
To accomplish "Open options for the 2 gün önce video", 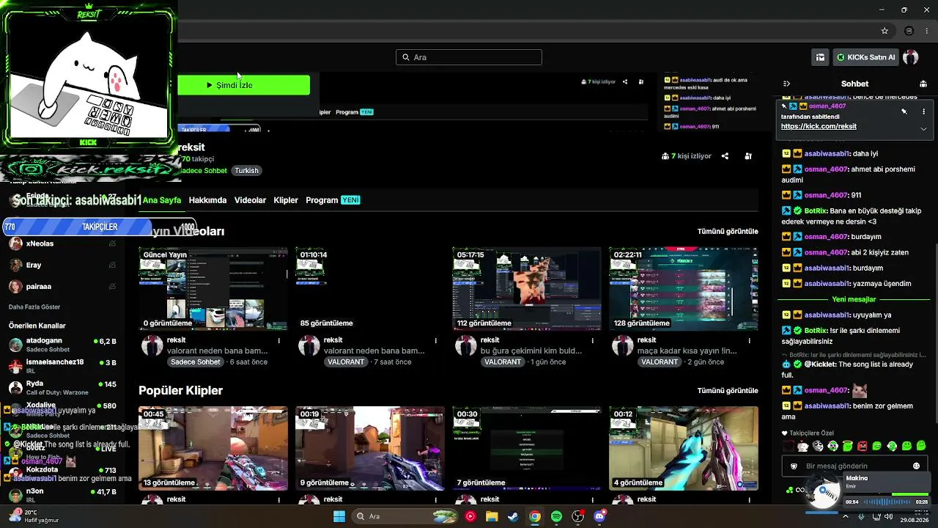I will (750, 340).
